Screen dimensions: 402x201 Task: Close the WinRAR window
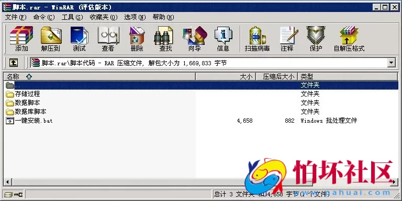click(394, 7)
